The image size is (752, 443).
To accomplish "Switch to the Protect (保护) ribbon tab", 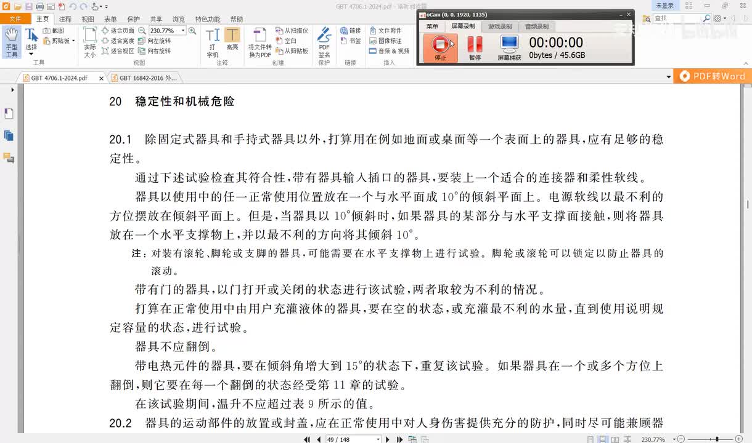I will click(x=133, y=19).
